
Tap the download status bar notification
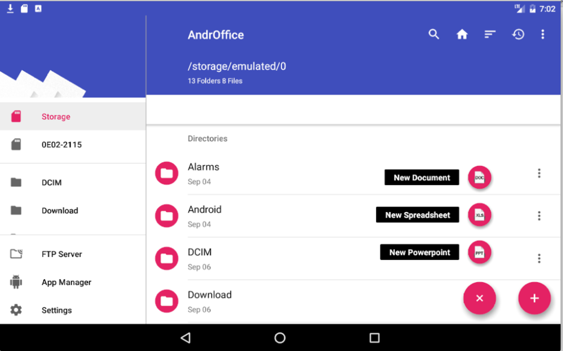[11, 8]
